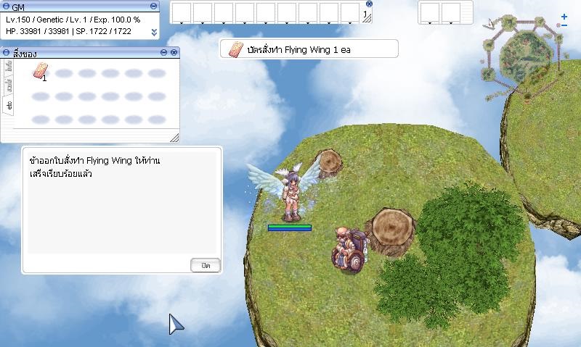Viewport: 581px width, 347px height.
Task: Minimize the inventory window
Action: coord(163,53)
